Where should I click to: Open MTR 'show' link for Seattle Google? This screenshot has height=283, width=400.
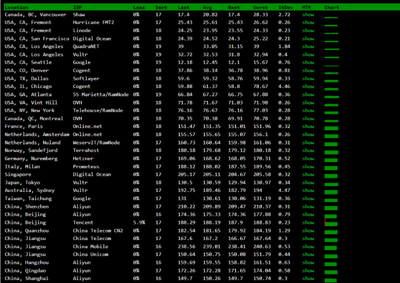[308, 63]
